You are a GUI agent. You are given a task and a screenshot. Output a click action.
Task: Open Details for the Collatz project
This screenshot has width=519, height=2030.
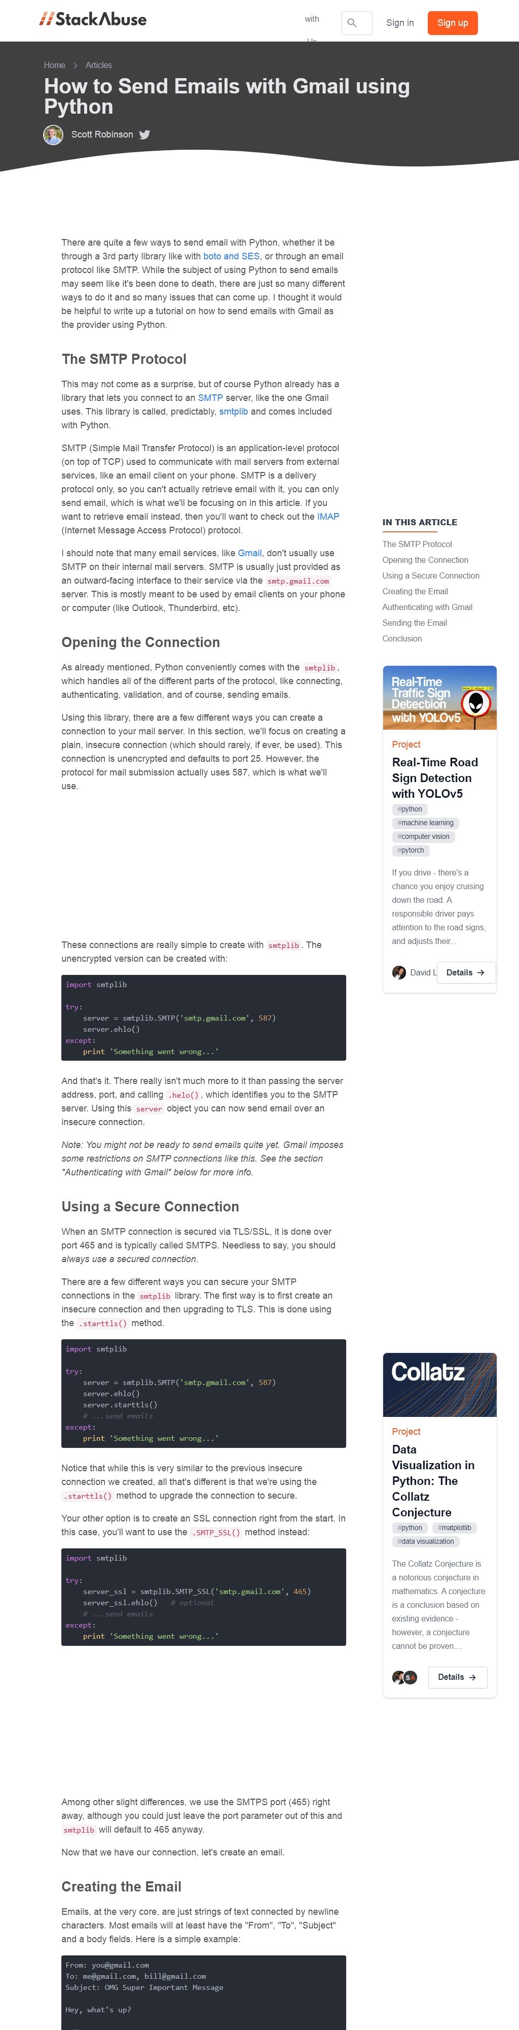coord(457,1677)
